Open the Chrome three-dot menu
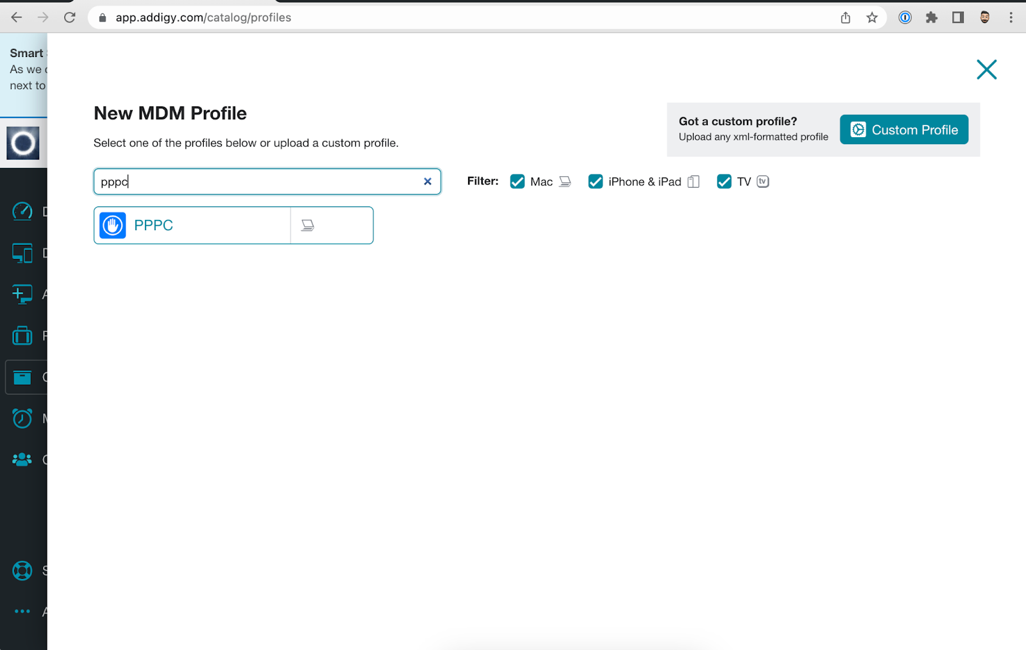The image size is (1026, 650). [1011, 17]
